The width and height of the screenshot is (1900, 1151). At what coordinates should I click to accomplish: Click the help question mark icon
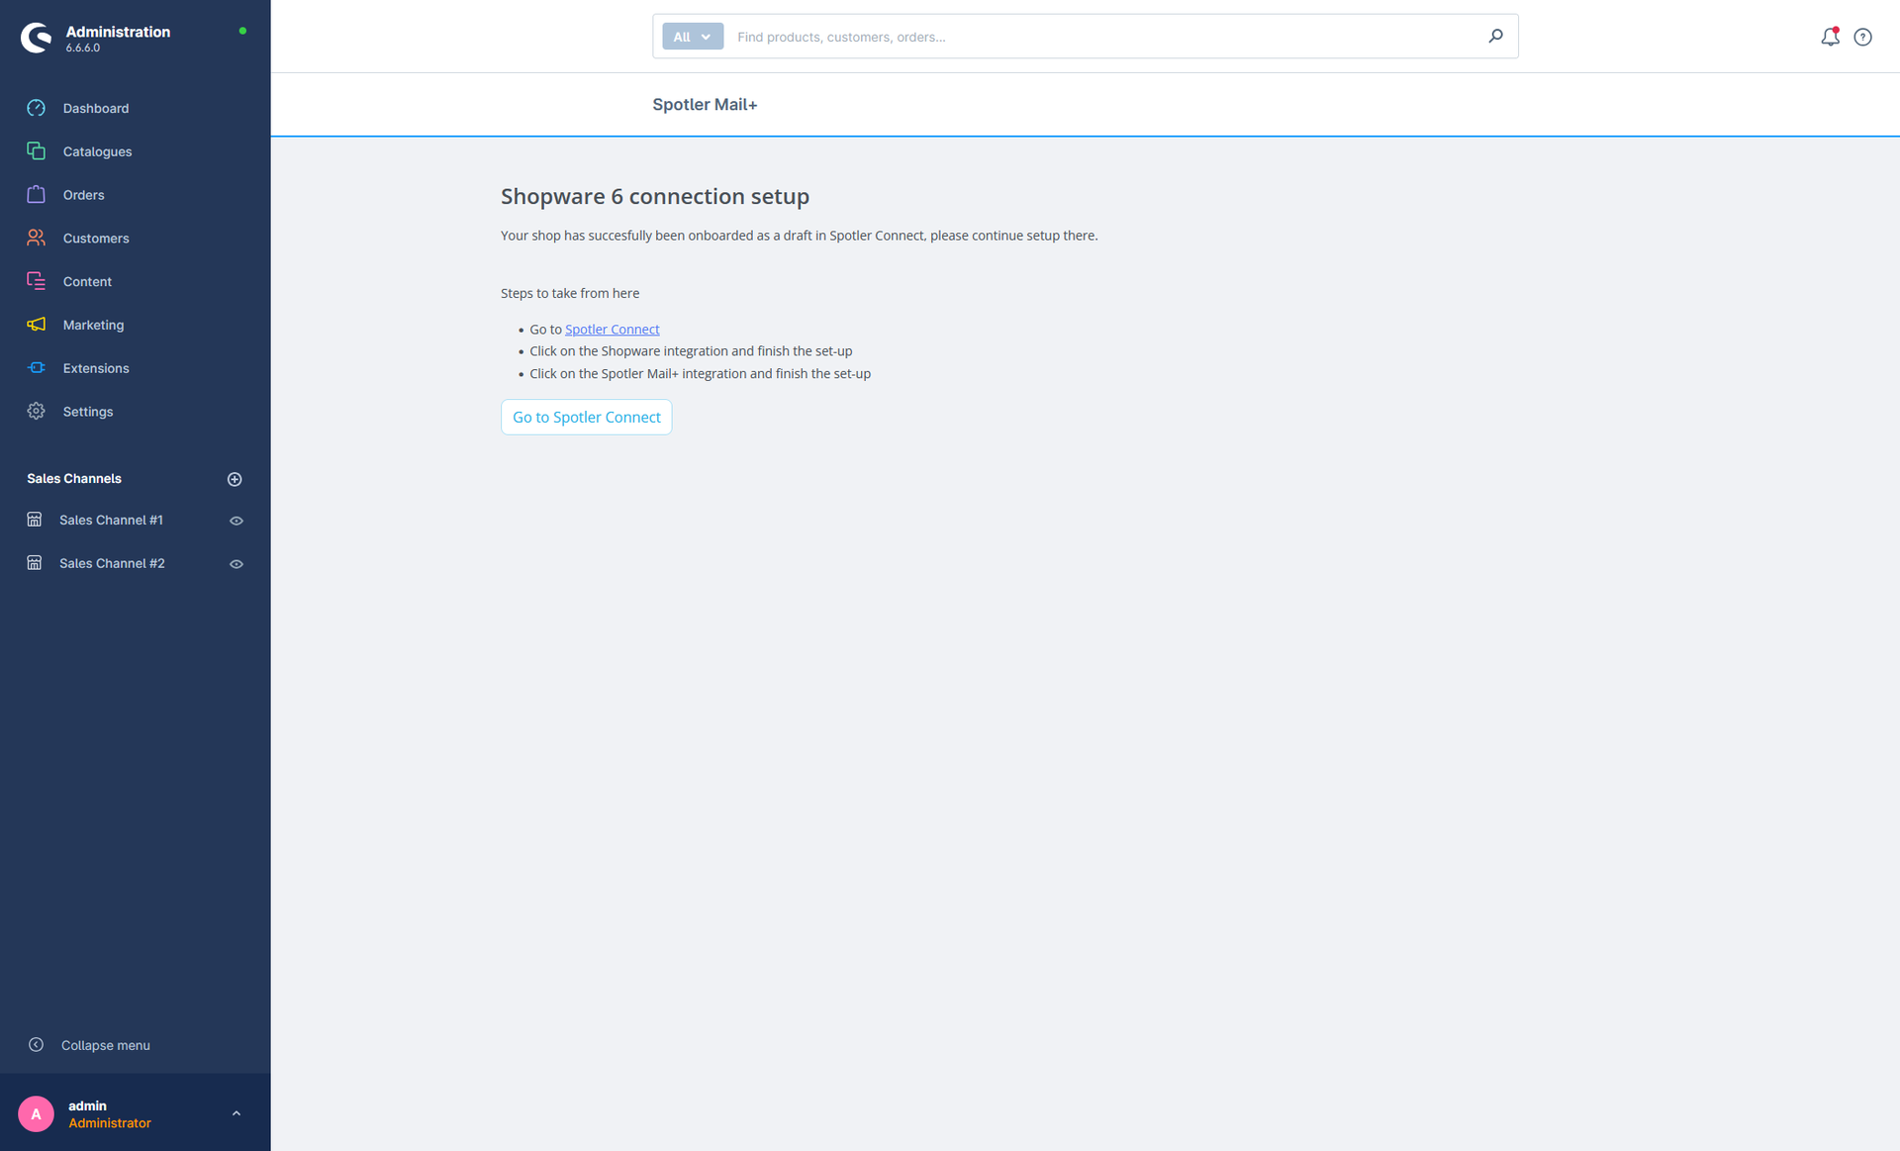[x=1862, y=37]
